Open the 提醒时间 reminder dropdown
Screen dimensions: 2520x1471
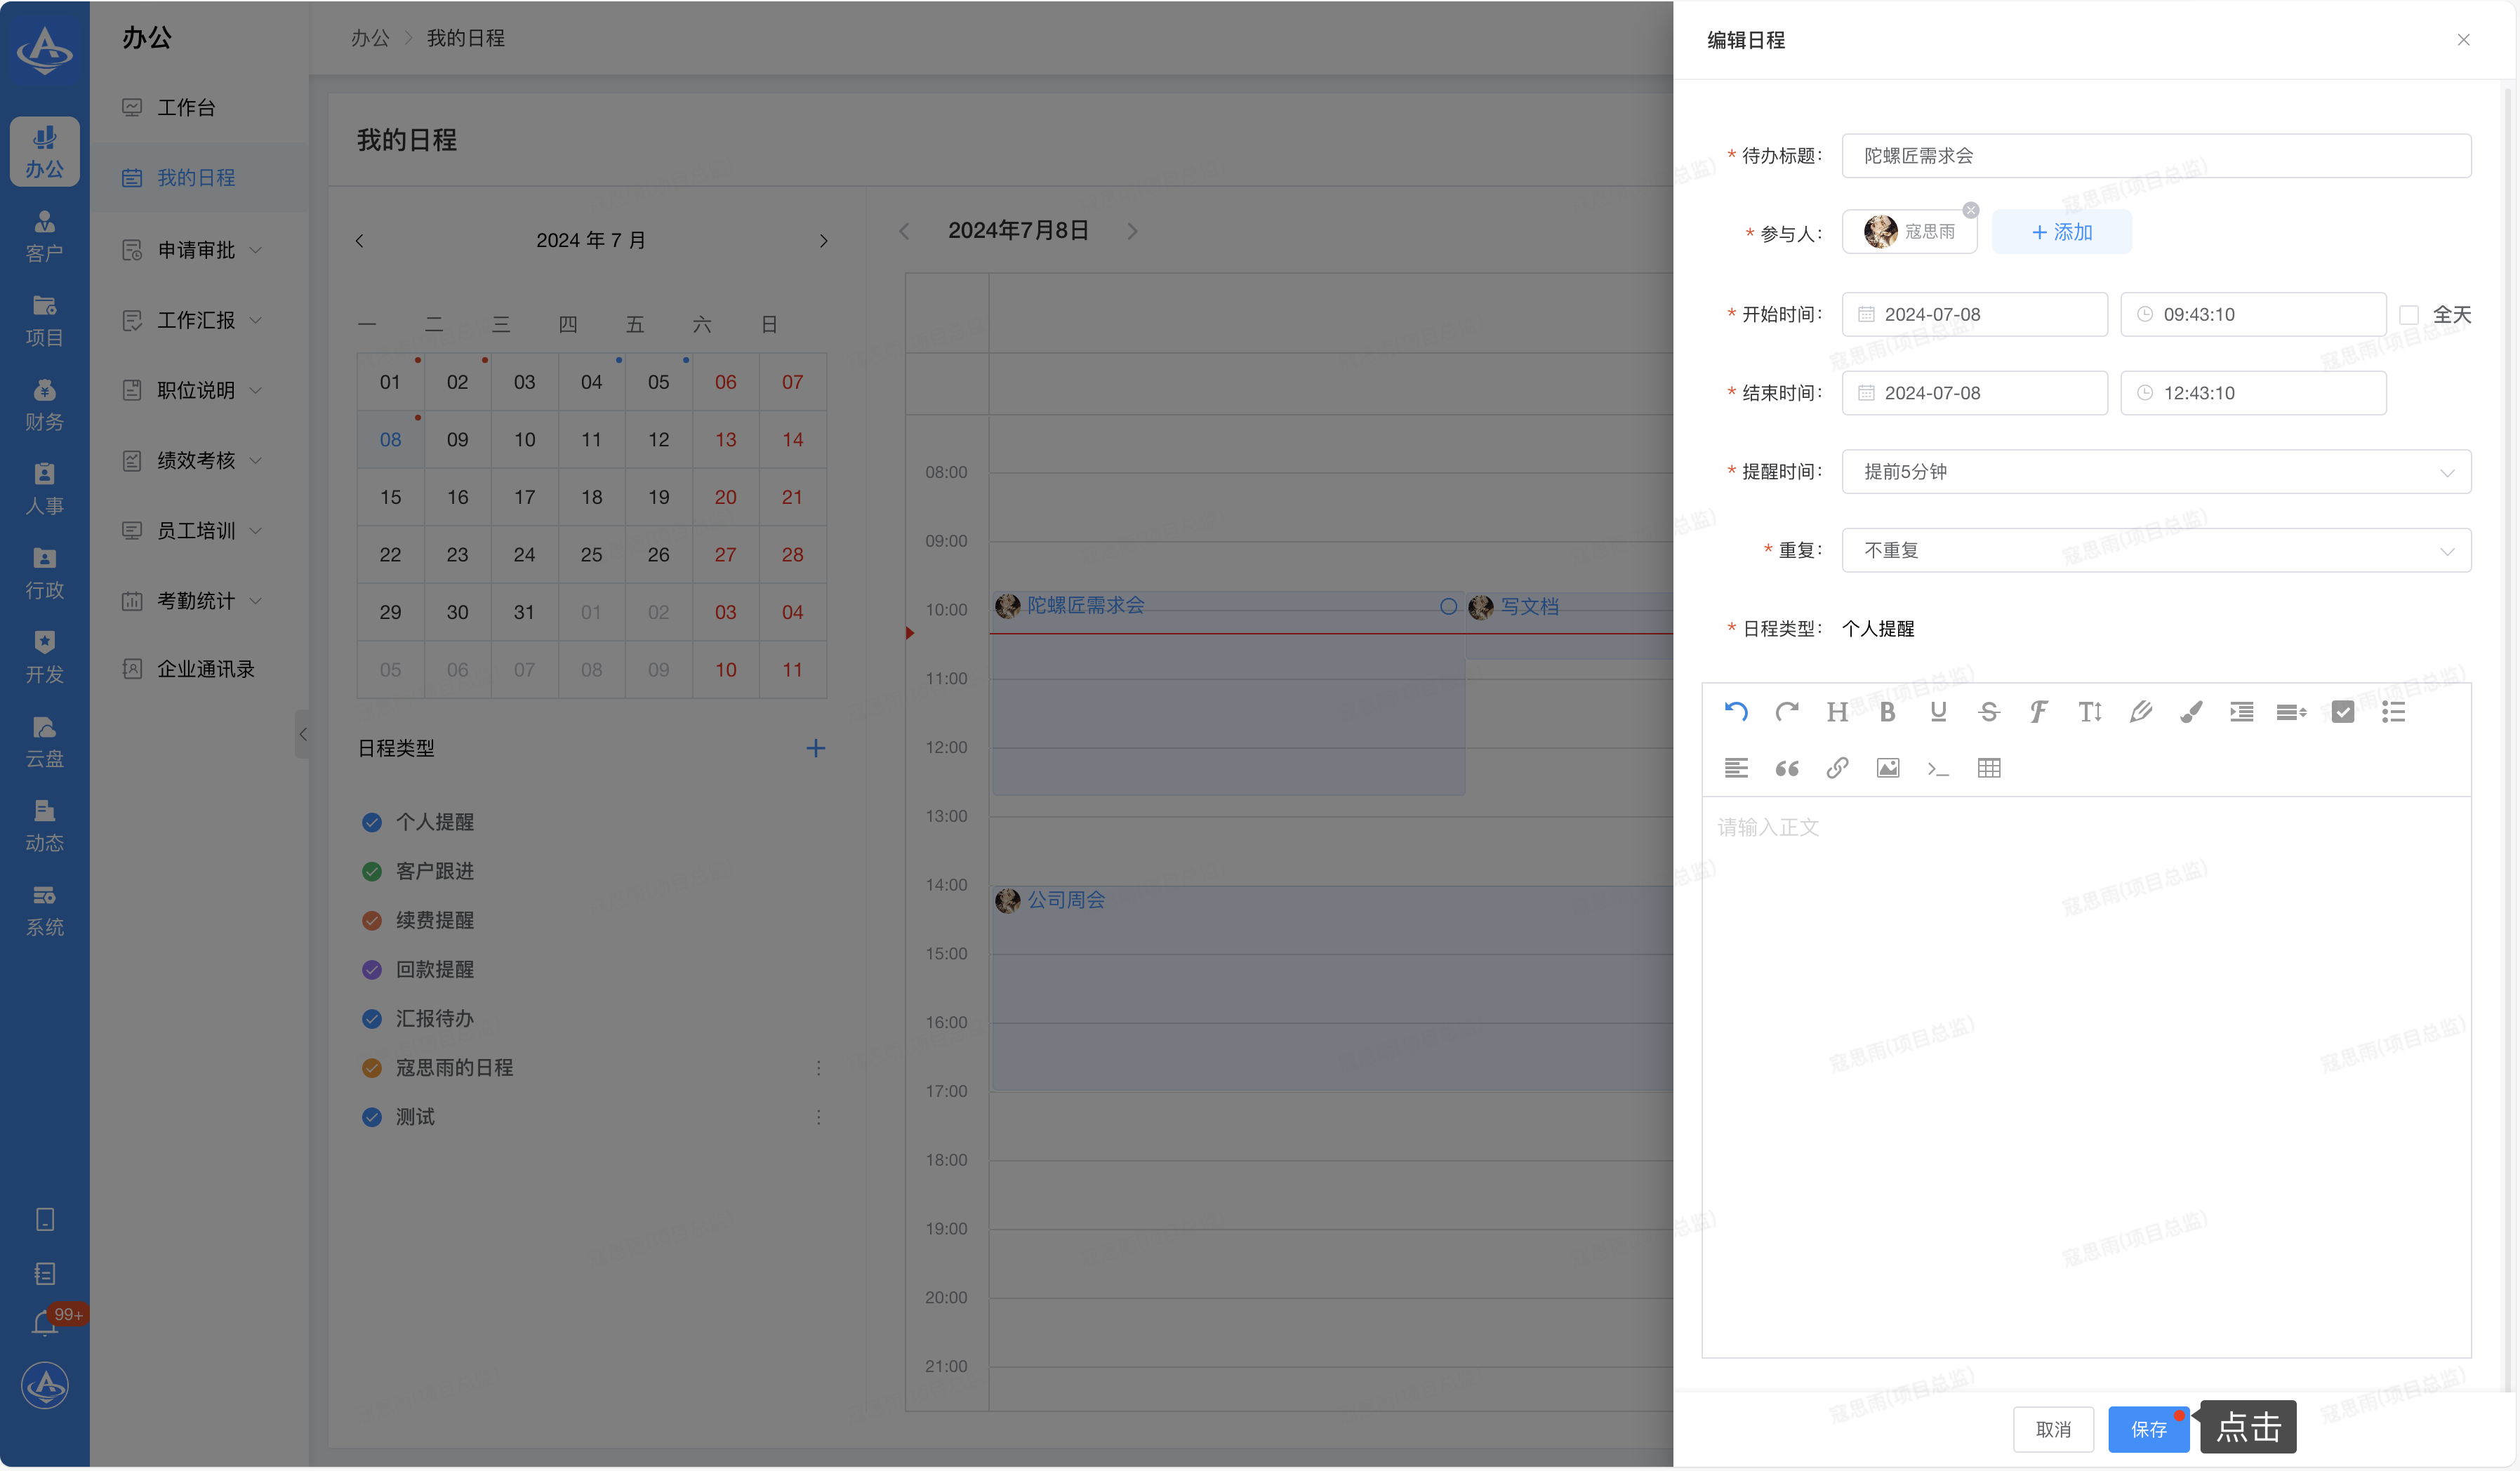tap(2155, 472)
